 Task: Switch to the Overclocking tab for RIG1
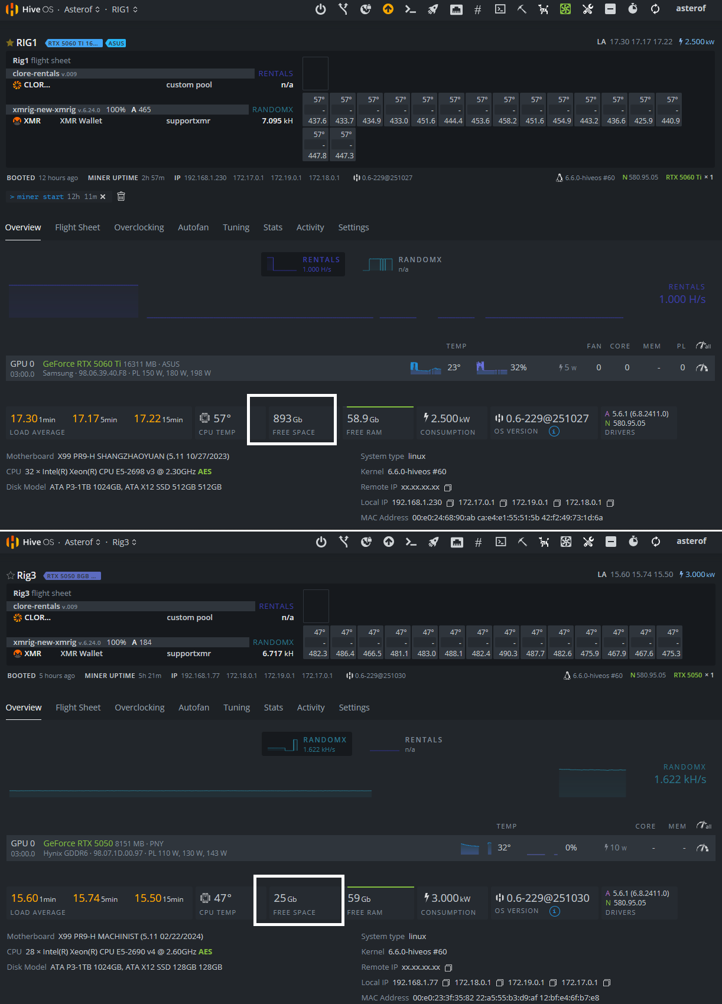point(139,227)
